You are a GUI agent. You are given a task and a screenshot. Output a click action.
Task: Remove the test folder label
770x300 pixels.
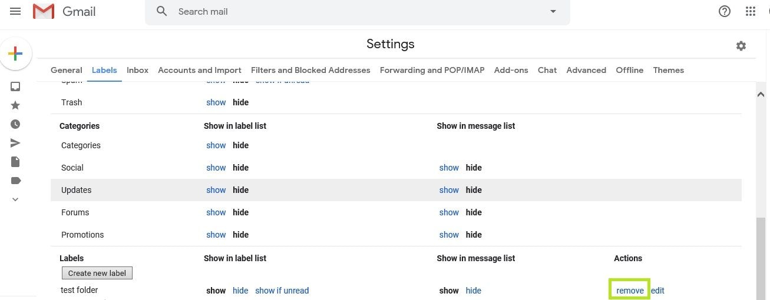pyautogui.click(x=630, y=291)
